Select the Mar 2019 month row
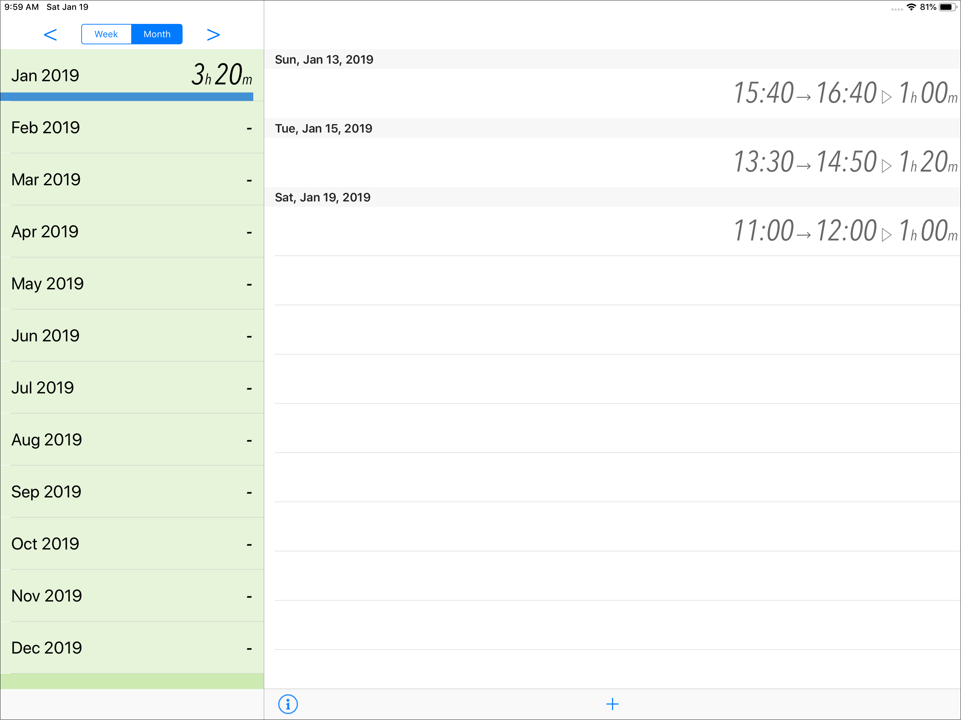 (132, 179)
